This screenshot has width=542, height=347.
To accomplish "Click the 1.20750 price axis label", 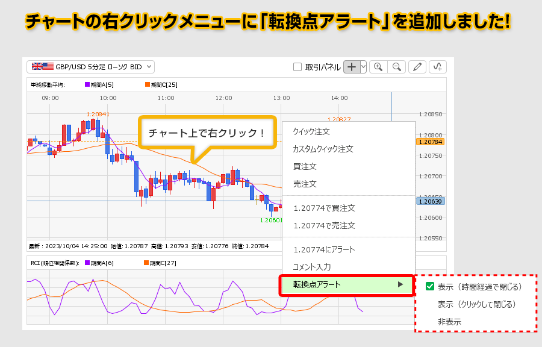I will [431, 155].
